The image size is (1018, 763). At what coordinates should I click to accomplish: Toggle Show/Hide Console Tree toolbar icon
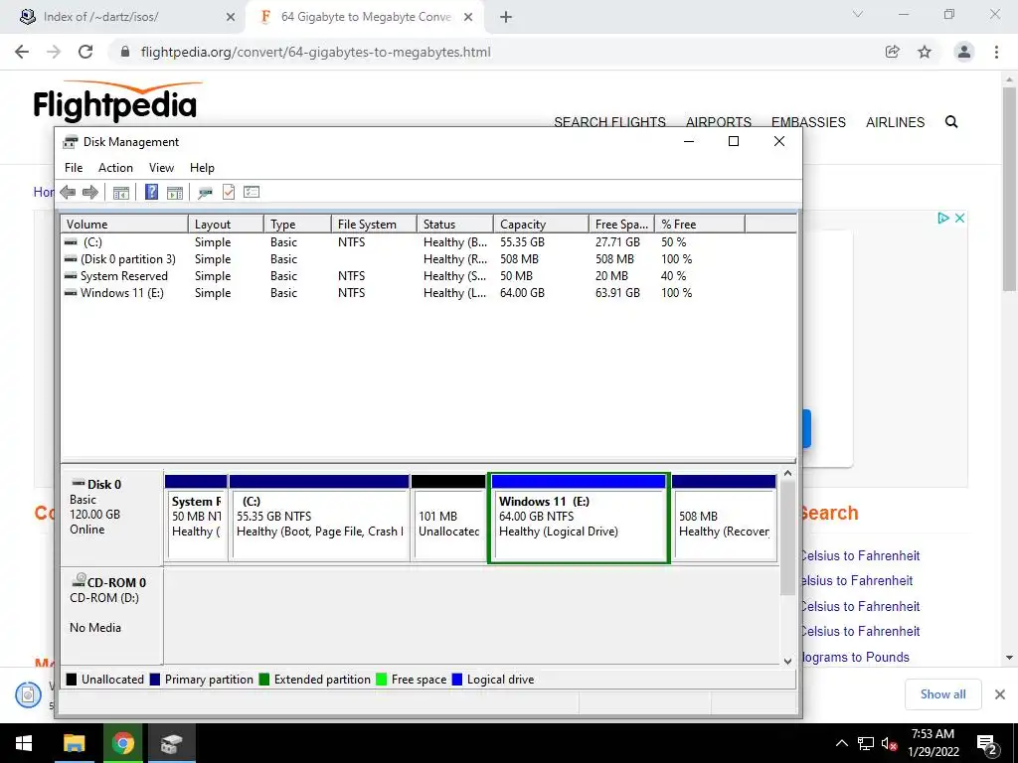point(120,192)
